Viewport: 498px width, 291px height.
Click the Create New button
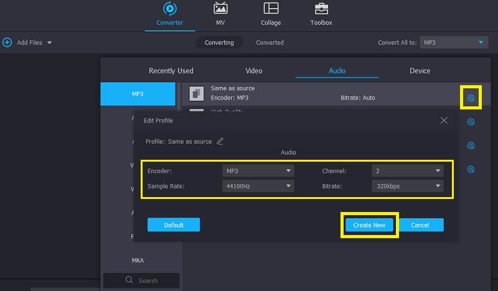[369, 225]
